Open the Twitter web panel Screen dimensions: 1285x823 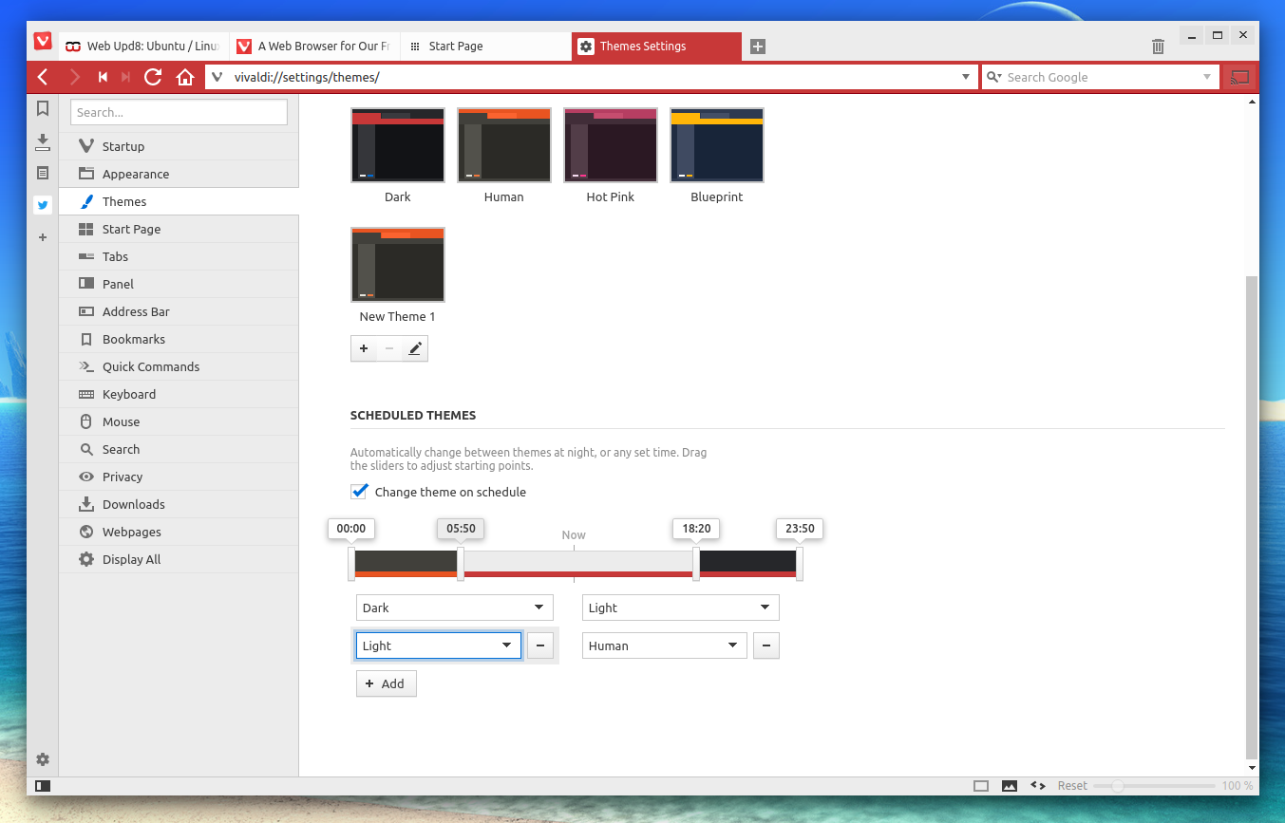click(43, 204)
